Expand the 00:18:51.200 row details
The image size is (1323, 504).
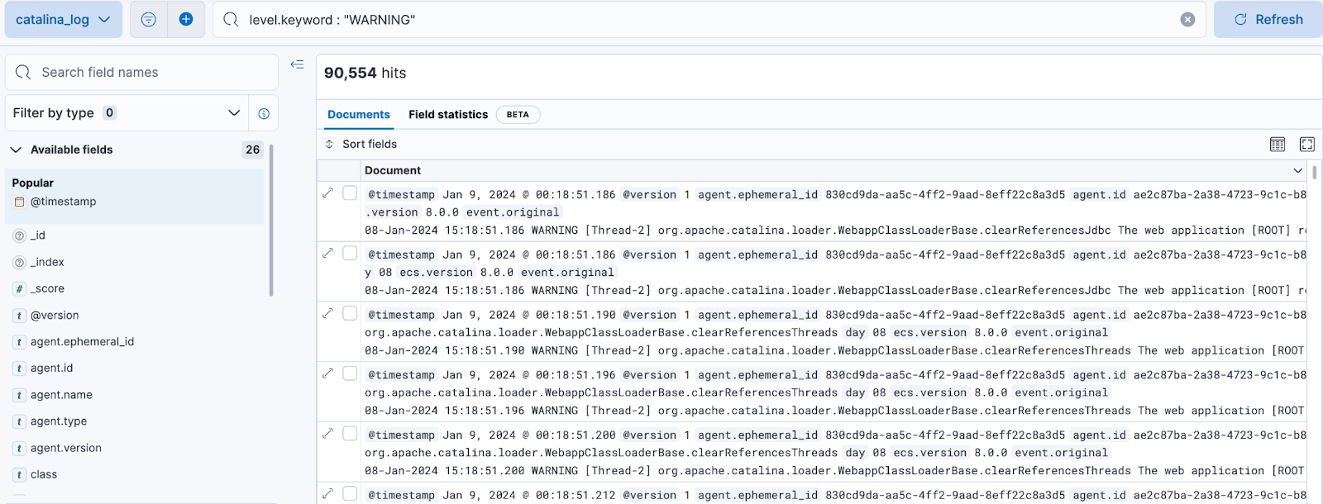click(328, 433)
